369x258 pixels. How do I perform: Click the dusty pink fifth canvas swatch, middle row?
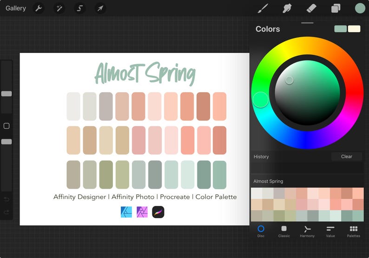(x=138, y=140)
